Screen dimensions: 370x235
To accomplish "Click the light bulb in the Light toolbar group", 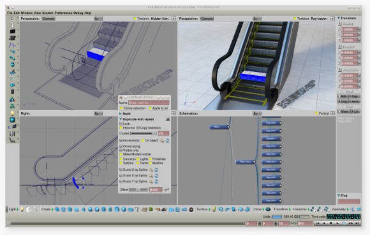I will click(22, 209).
